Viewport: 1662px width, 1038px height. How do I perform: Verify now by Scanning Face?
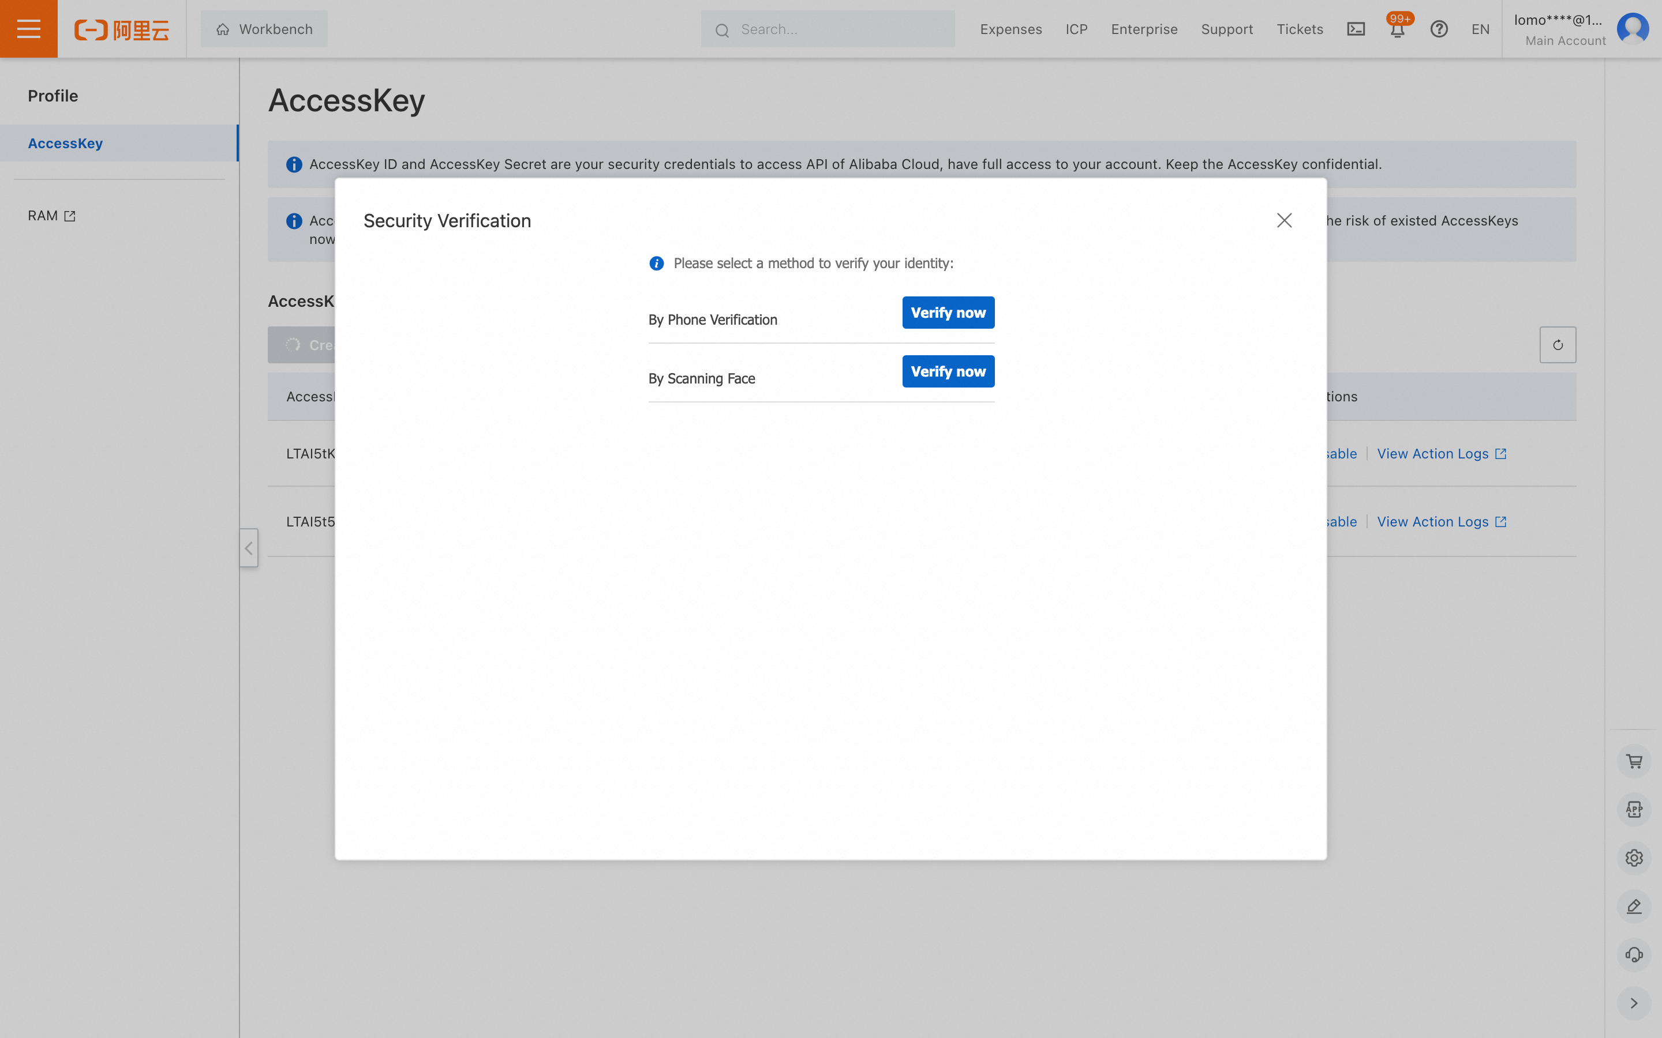coord(948,371)
